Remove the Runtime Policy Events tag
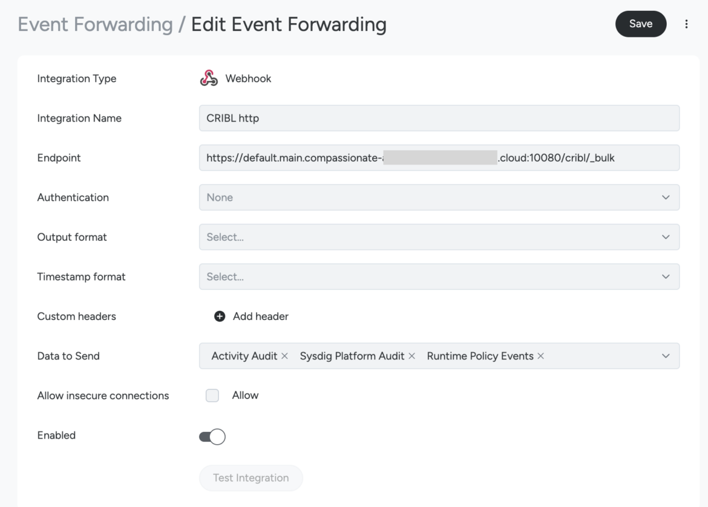Viewport: 708px width, 507px height. pos(540,356)
